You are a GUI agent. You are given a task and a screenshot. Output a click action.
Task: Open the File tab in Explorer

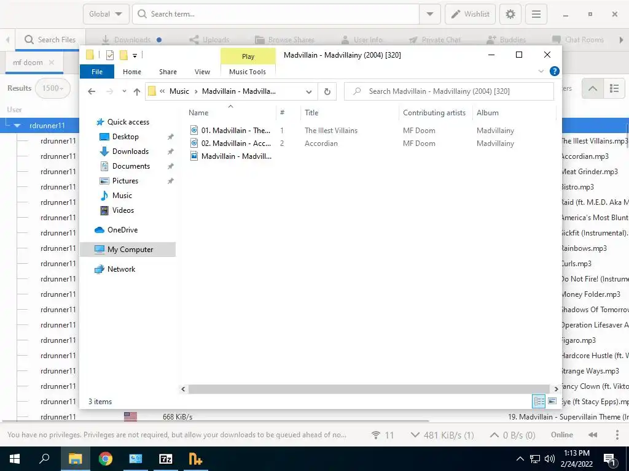point(97,72)
